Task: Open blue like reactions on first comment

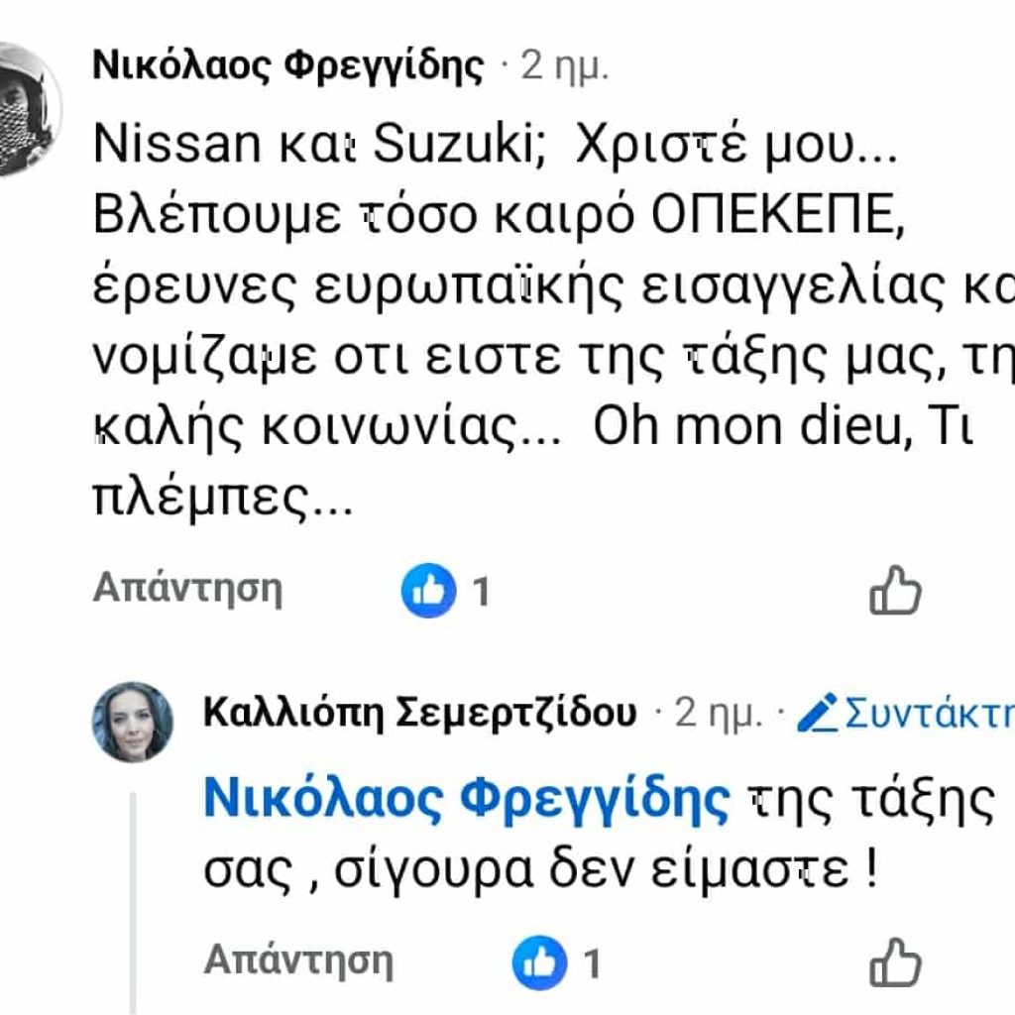Action: pos(428,592)
